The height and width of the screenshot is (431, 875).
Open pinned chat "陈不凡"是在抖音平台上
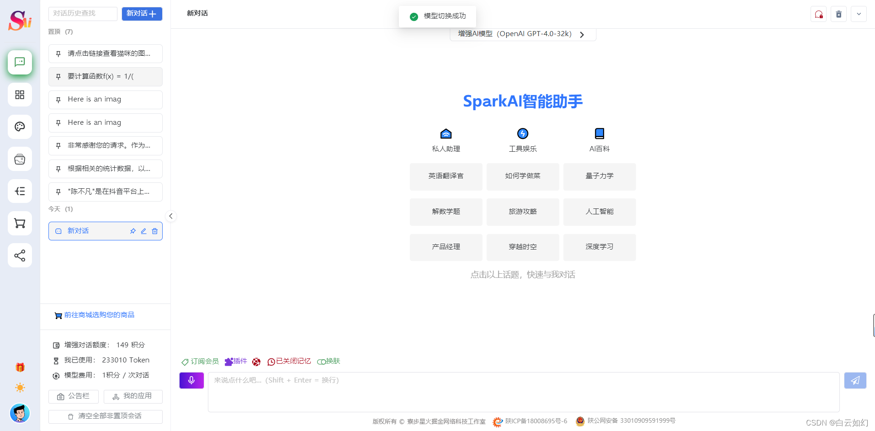coord(106,192)
